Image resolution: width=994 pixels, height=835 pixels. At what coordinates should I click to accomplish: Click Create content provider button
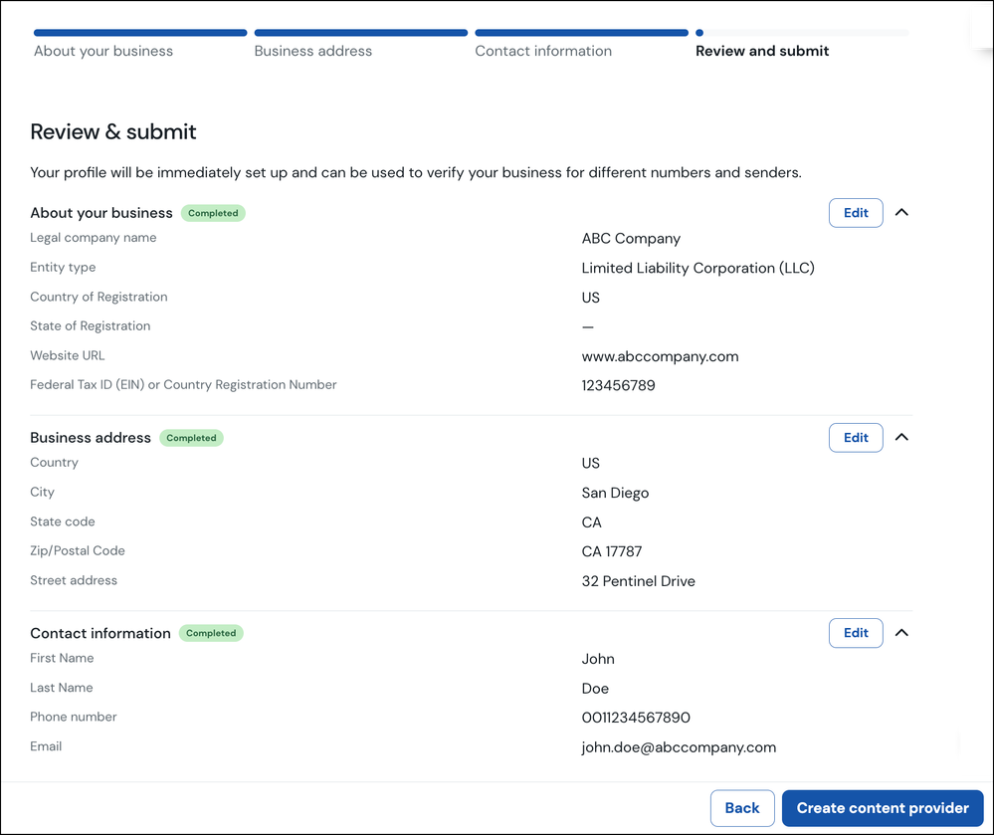click(x=883, y=808)
